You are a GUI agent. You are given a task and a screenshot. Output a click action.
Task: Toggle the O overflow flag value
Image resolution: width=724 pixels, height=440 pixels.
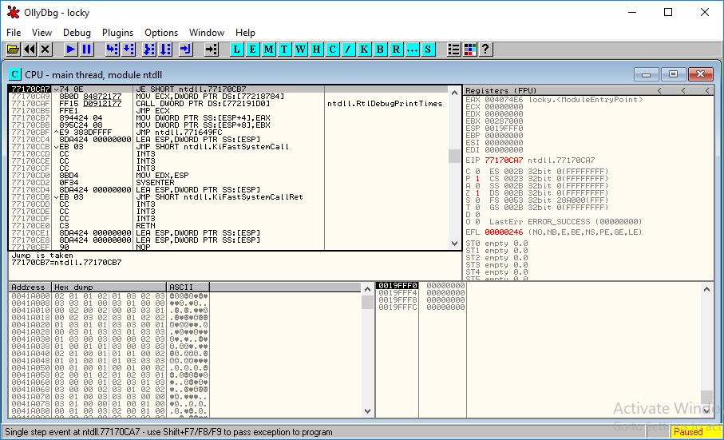(477, 222)
